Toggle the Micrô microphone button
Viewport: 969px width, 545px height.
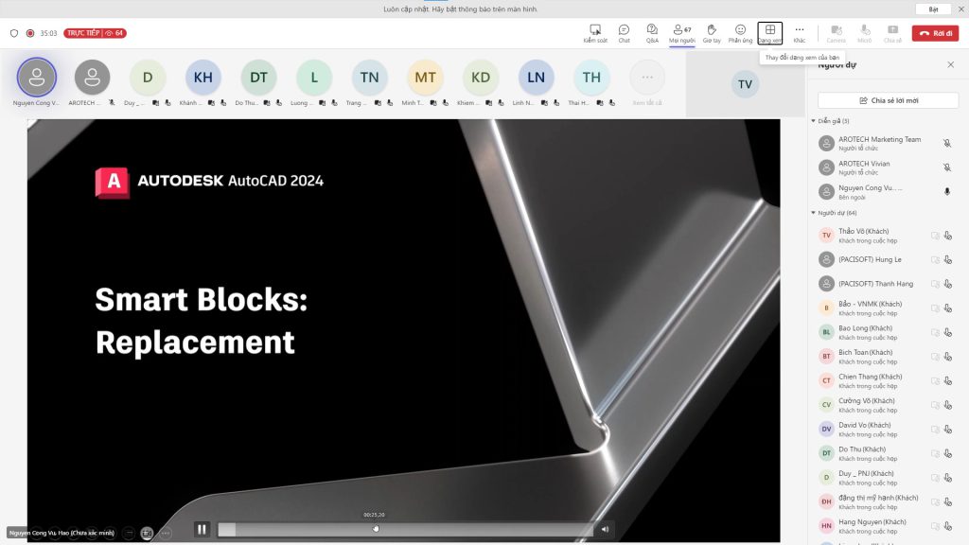pos(865,33)
